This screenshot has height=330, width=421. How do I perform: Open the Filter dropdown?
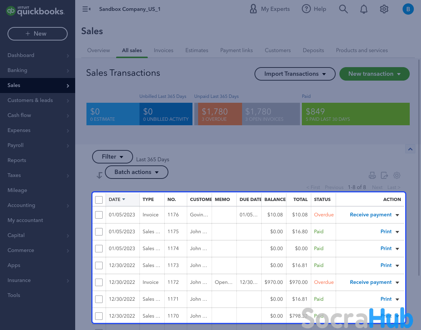112,157
